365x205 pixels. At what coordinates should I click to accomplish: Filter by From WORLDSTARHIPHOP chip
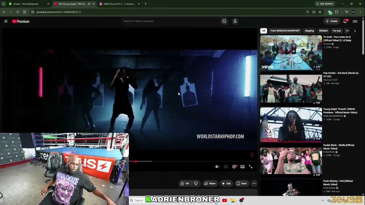pos(285,31)
